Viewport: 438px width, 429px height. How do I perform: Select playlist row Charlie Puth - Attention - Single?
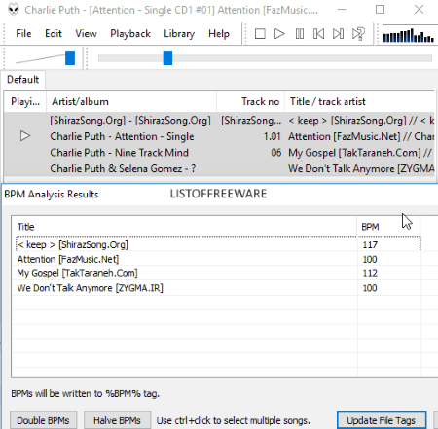[x=219, y=136]
